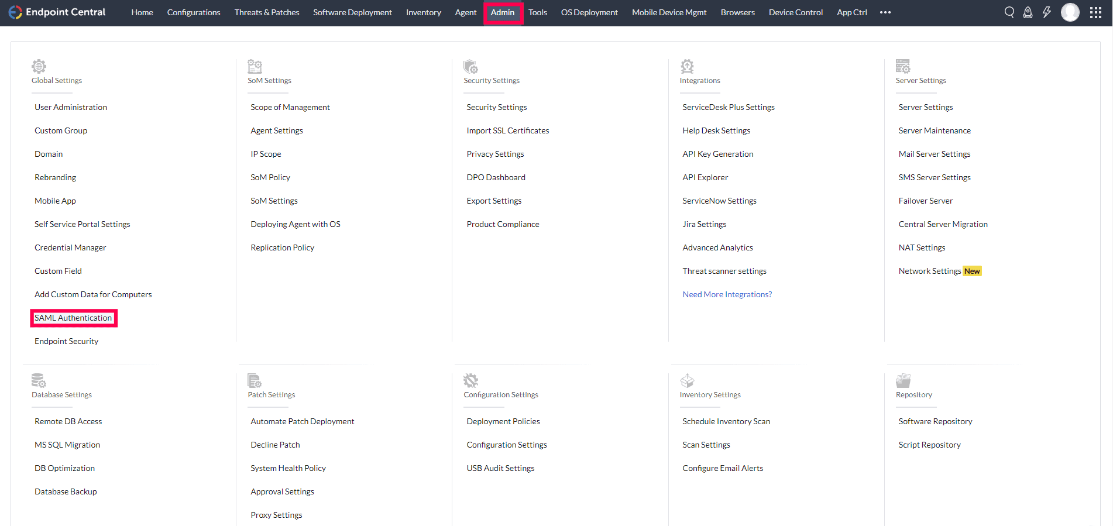Click the lightning bolt quick actions icon

1047,12
